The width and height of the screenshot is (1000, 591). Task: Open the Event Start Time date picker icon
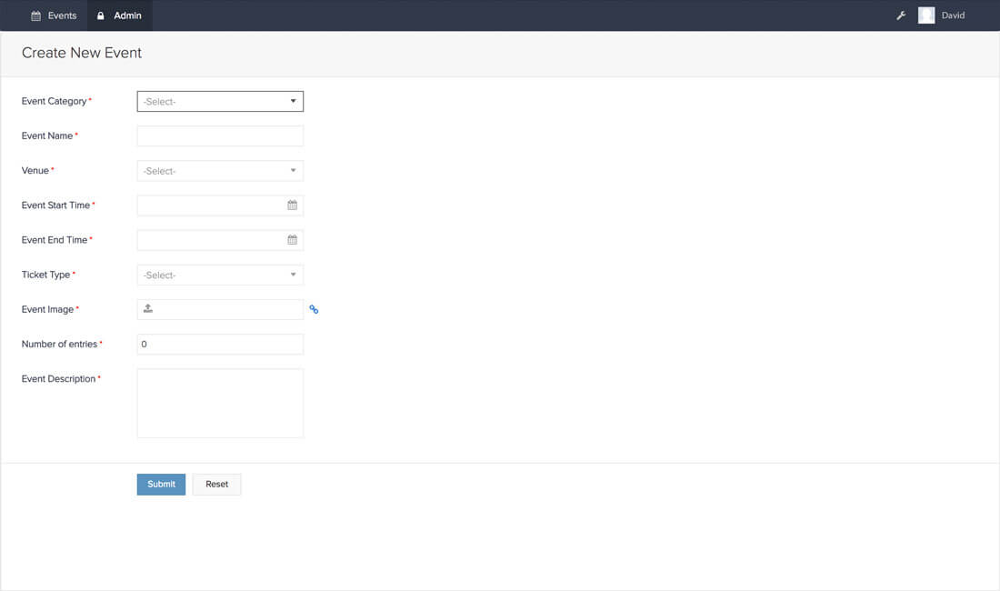292,205
